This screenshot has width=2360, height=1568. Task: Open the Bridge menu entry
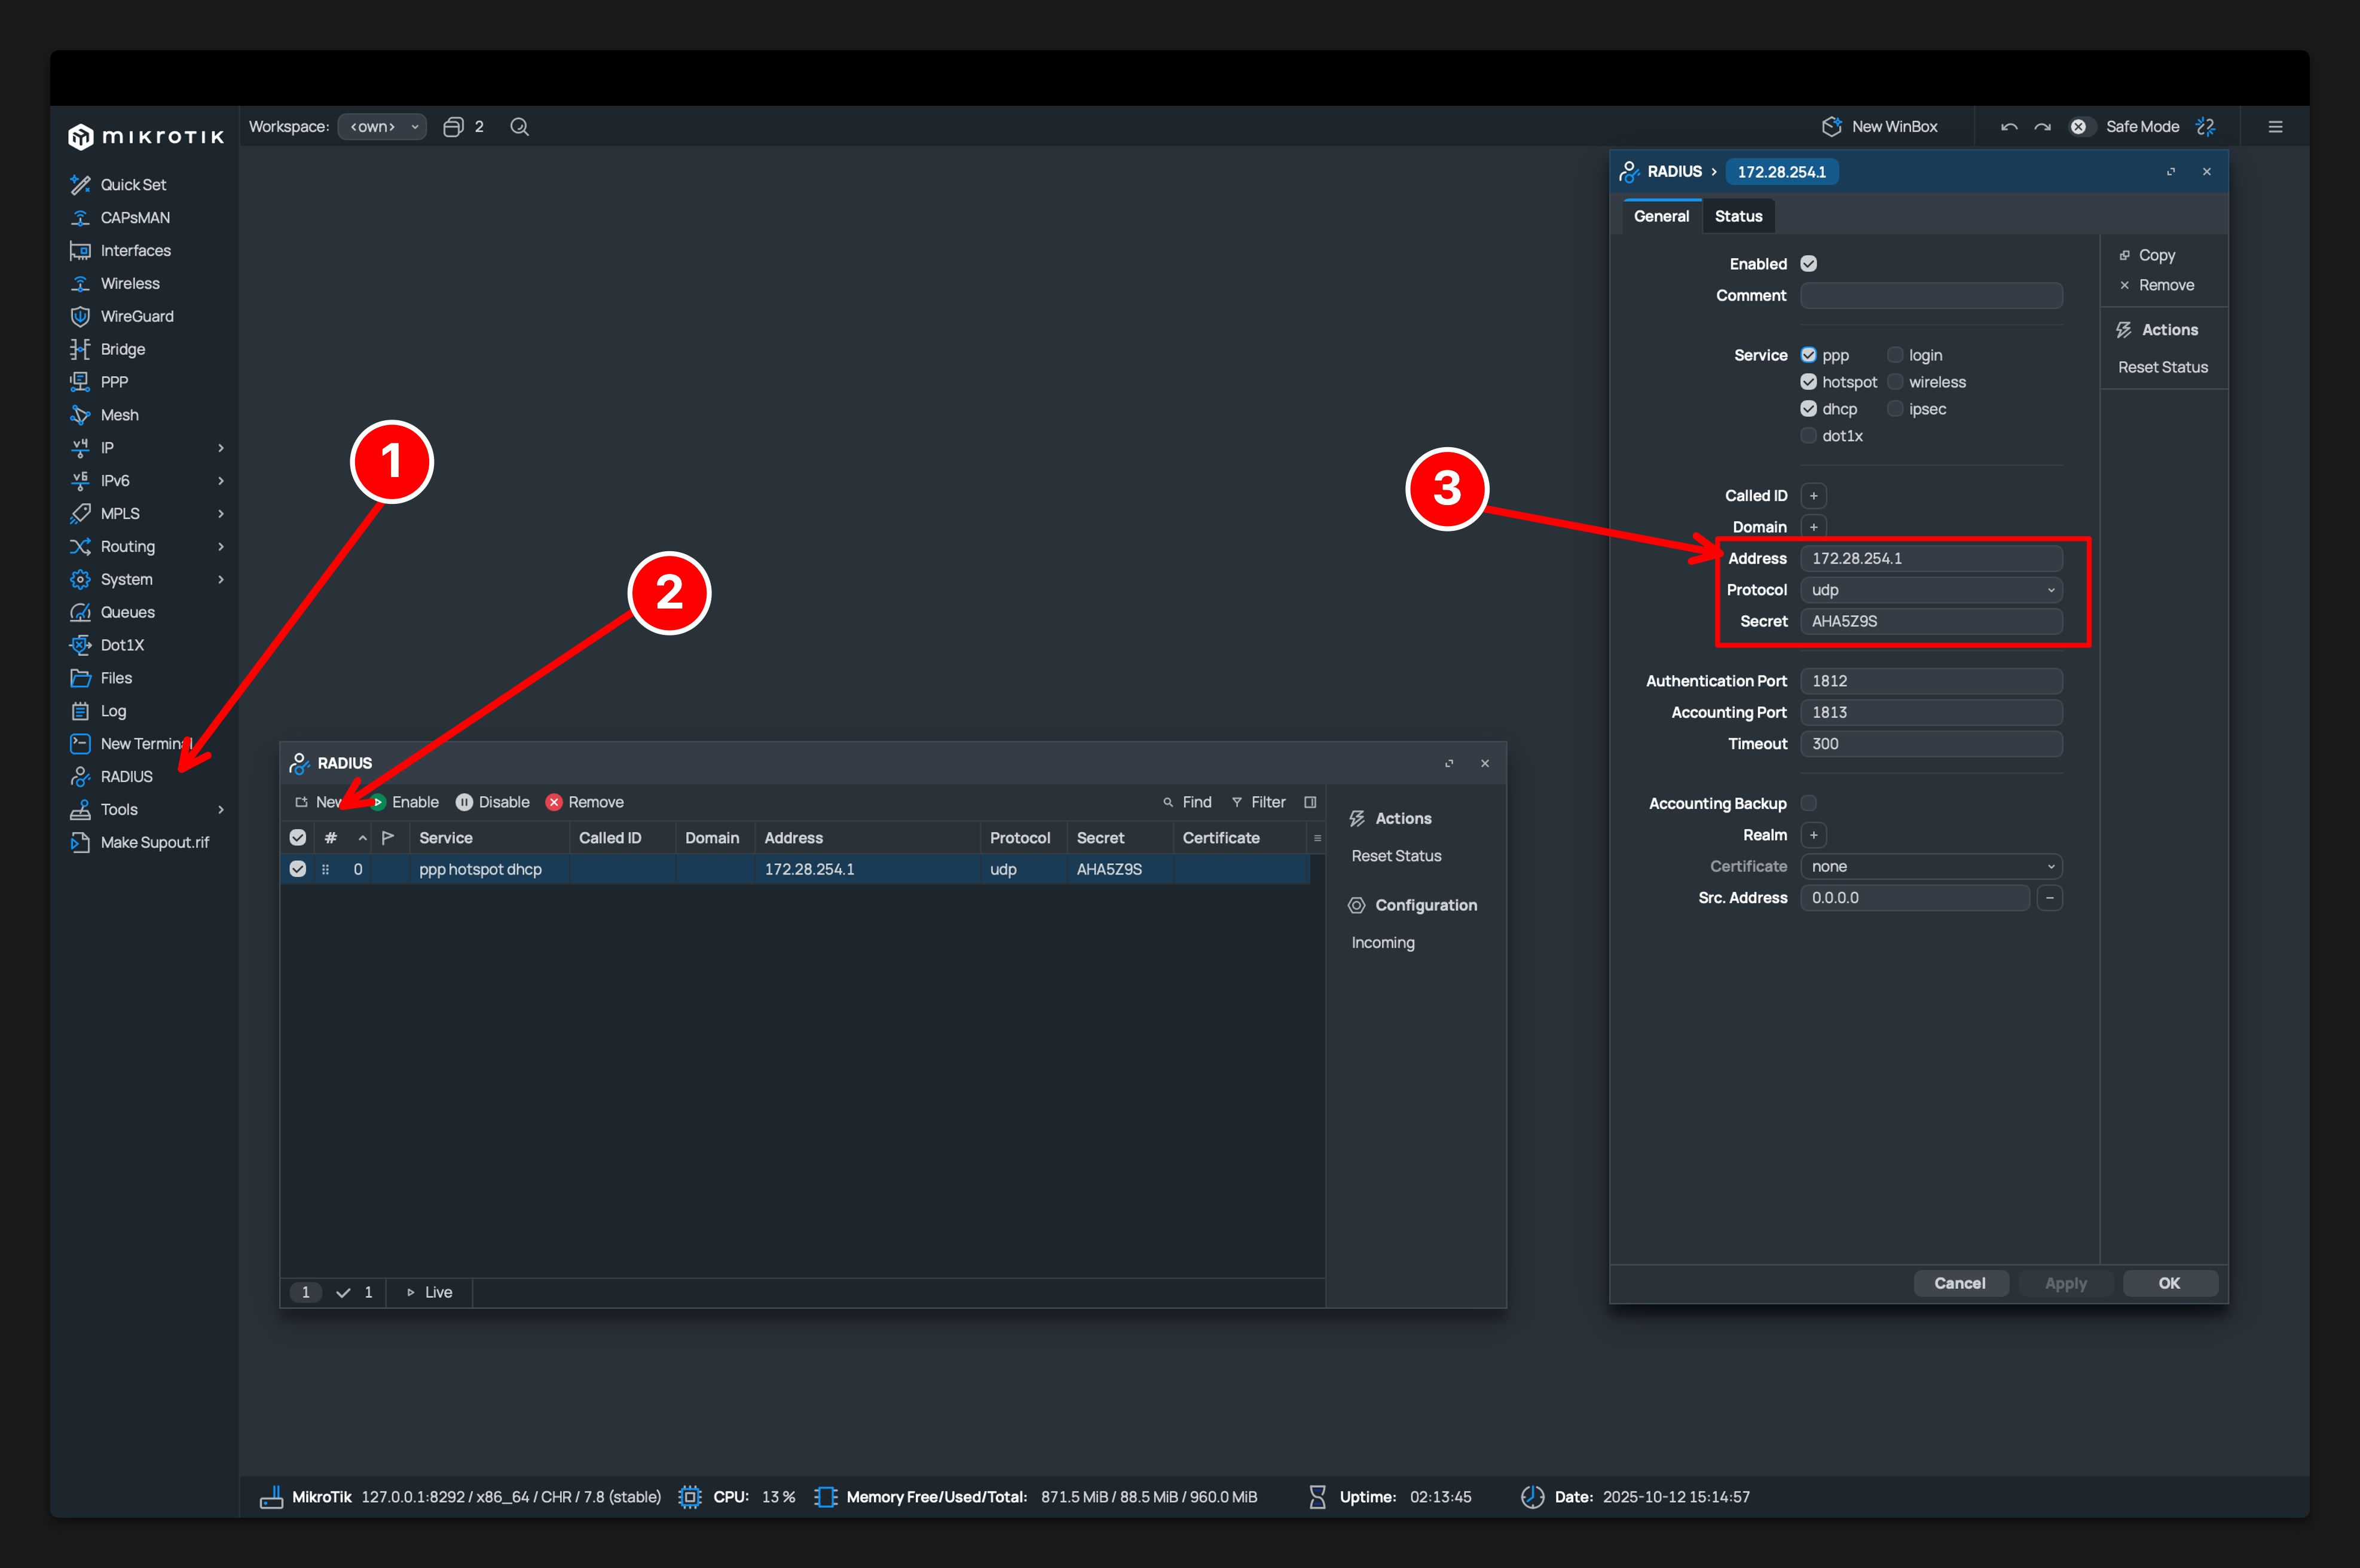(x=122, y=349)
